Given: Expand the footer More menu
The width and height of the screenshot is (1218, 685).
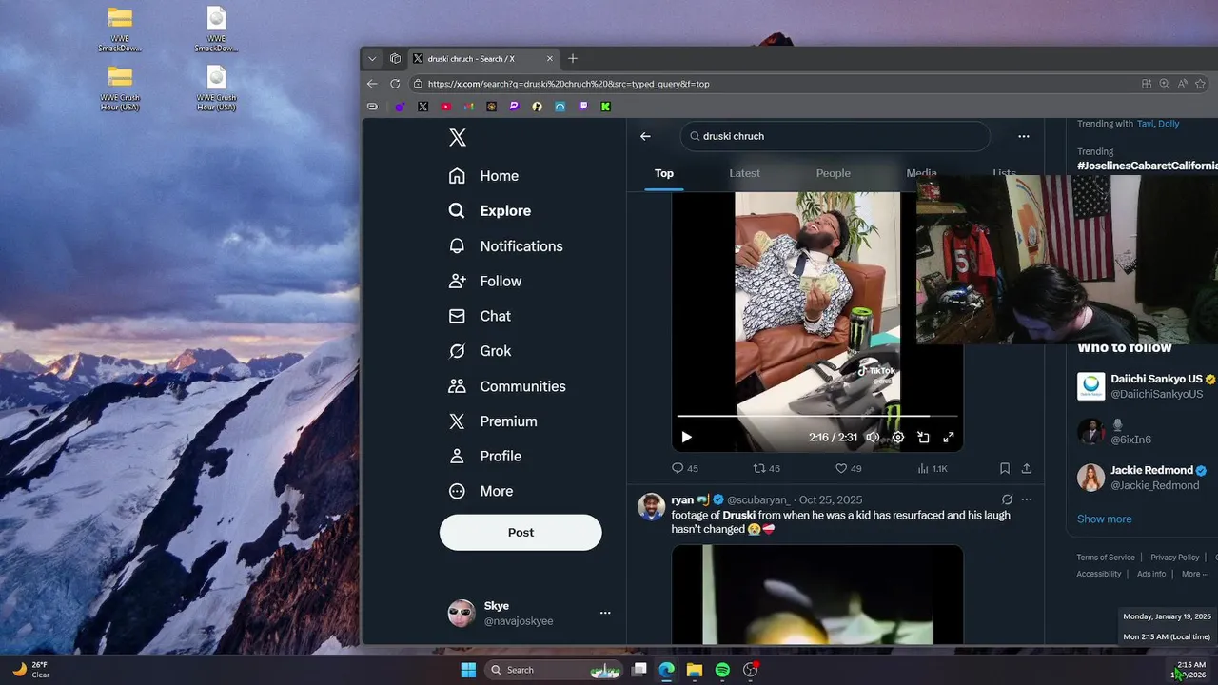Looking at the screenshot, I should (x=1194, y=574).
